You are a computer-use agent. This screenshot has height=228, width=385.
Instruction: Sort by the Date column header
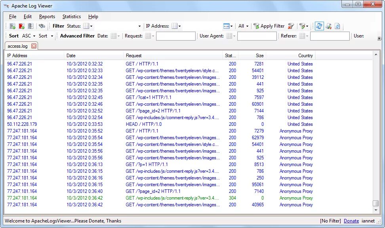[94, 56]
